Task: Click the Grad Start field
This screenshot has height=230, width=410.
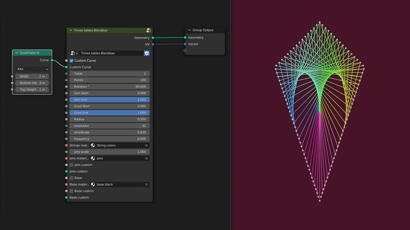Action: point(110,106)
